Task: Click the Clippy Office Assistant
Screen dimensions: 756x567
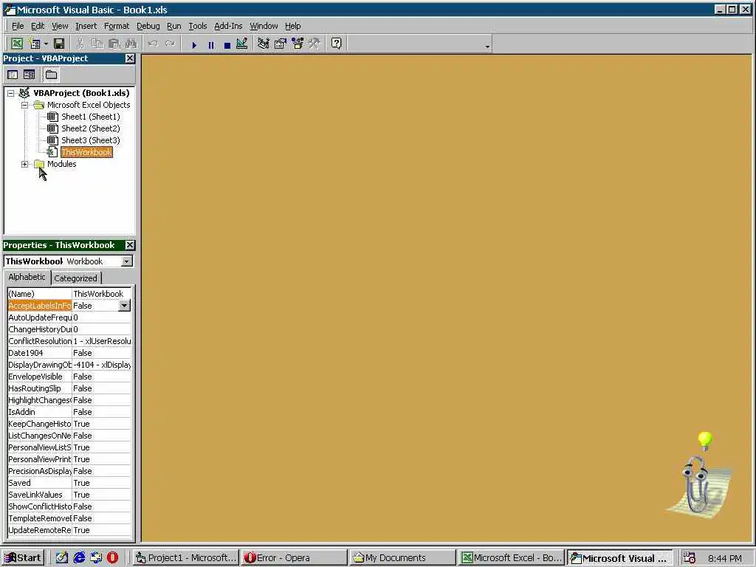Action: [x=698, y=487]
